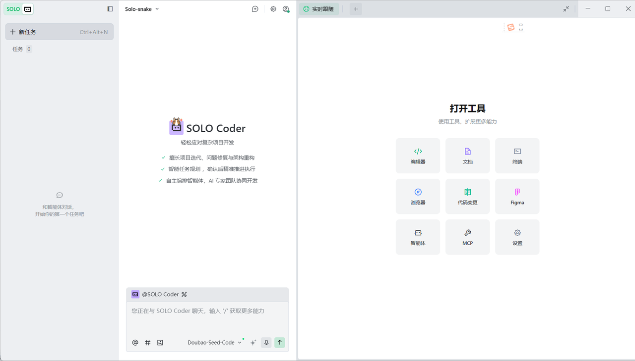Image resolution: width=635 pixels, height=361 pixels.
Task: Click the empty-state chat bubble icon in sidebar
Action: [60, 195]
